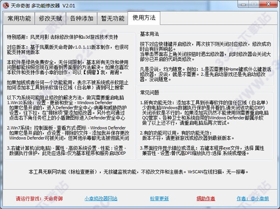Minimize the trainer window
The width and height of the screenshot is (280, 209).
point(243,5)
